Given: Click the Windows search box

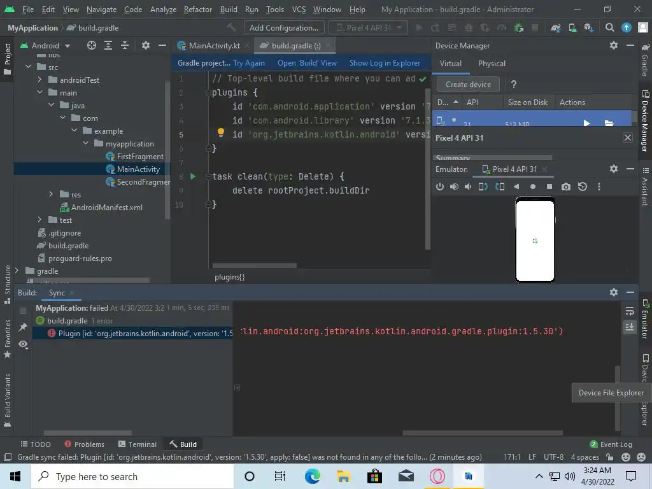Looking at the screenshot, I should click(x=132, y=476).
